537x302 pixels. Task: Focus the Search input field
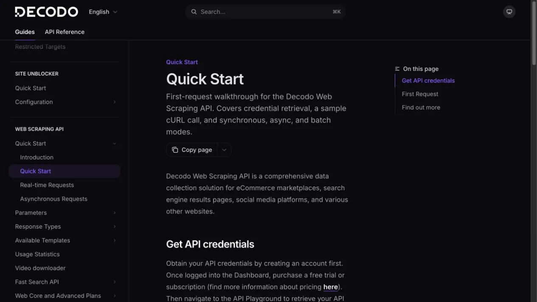coord(265,12)
